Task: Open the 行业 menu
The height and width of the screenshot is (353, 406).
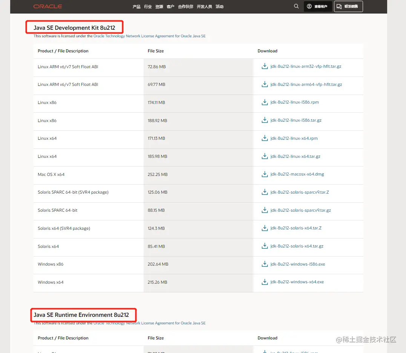Action: (148, 6)
